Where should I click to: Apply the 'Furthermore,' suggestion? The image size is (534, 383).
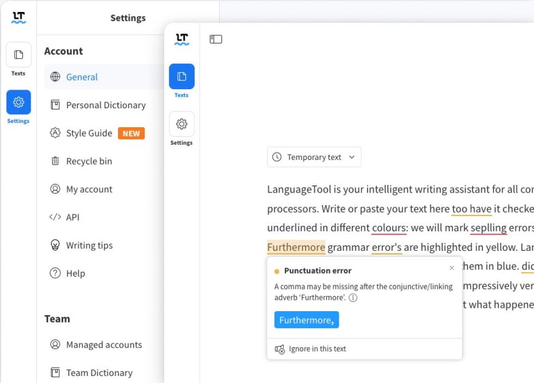307,320
